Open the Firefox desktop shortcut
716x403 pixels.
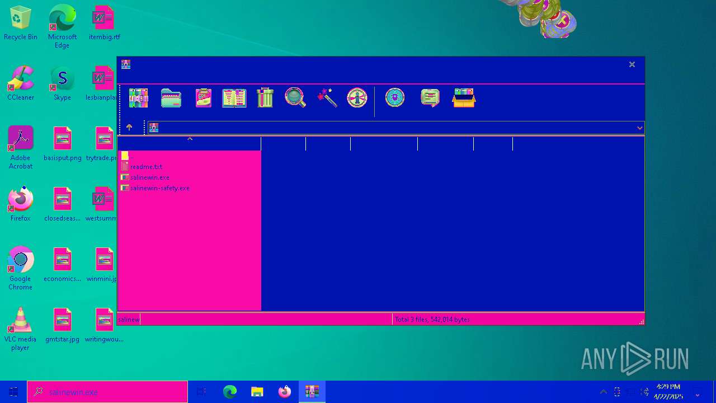tap(21, 204)
